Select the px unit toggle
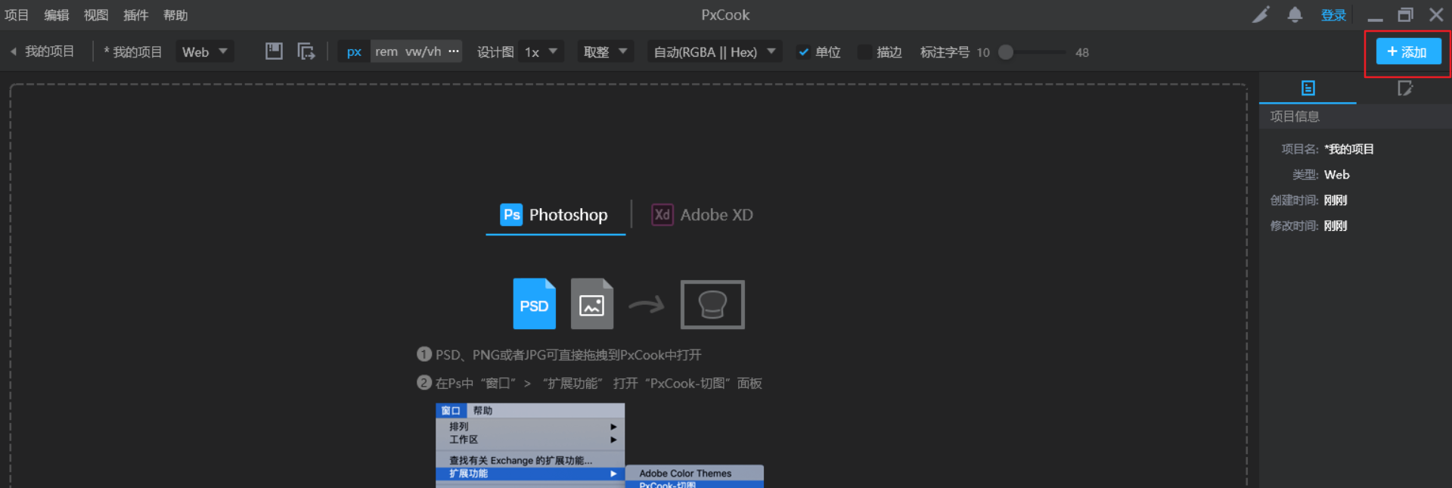The image size is (1452, 488). click(x=354, y=52)
